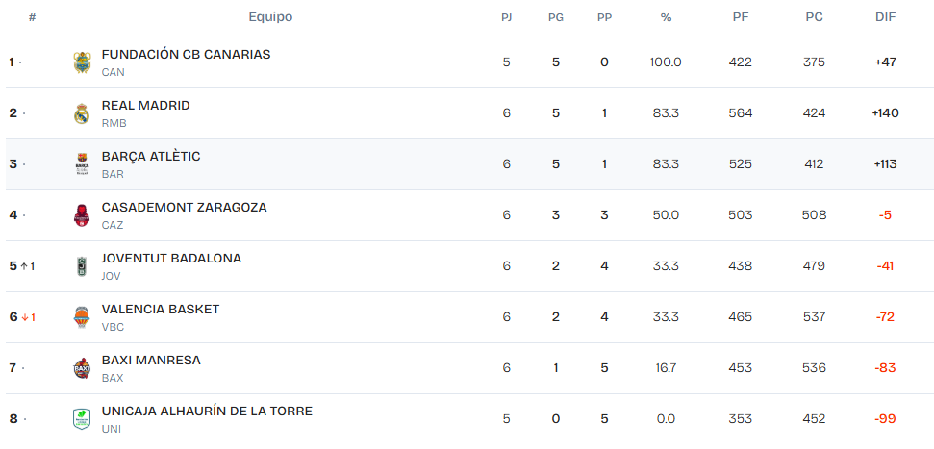Sort standings by the PG column header
The height and width of the screenshot is (449, 934).
point(556,17)
